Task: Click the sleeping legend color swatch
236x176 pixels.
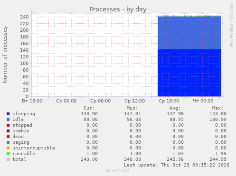Action: tap(8, 114)
